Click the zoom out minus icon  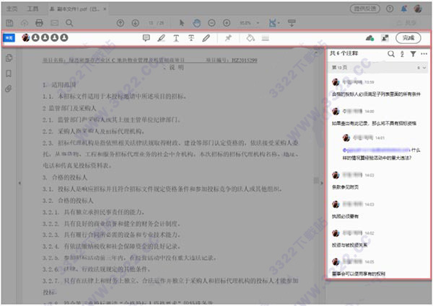point(211,23)
